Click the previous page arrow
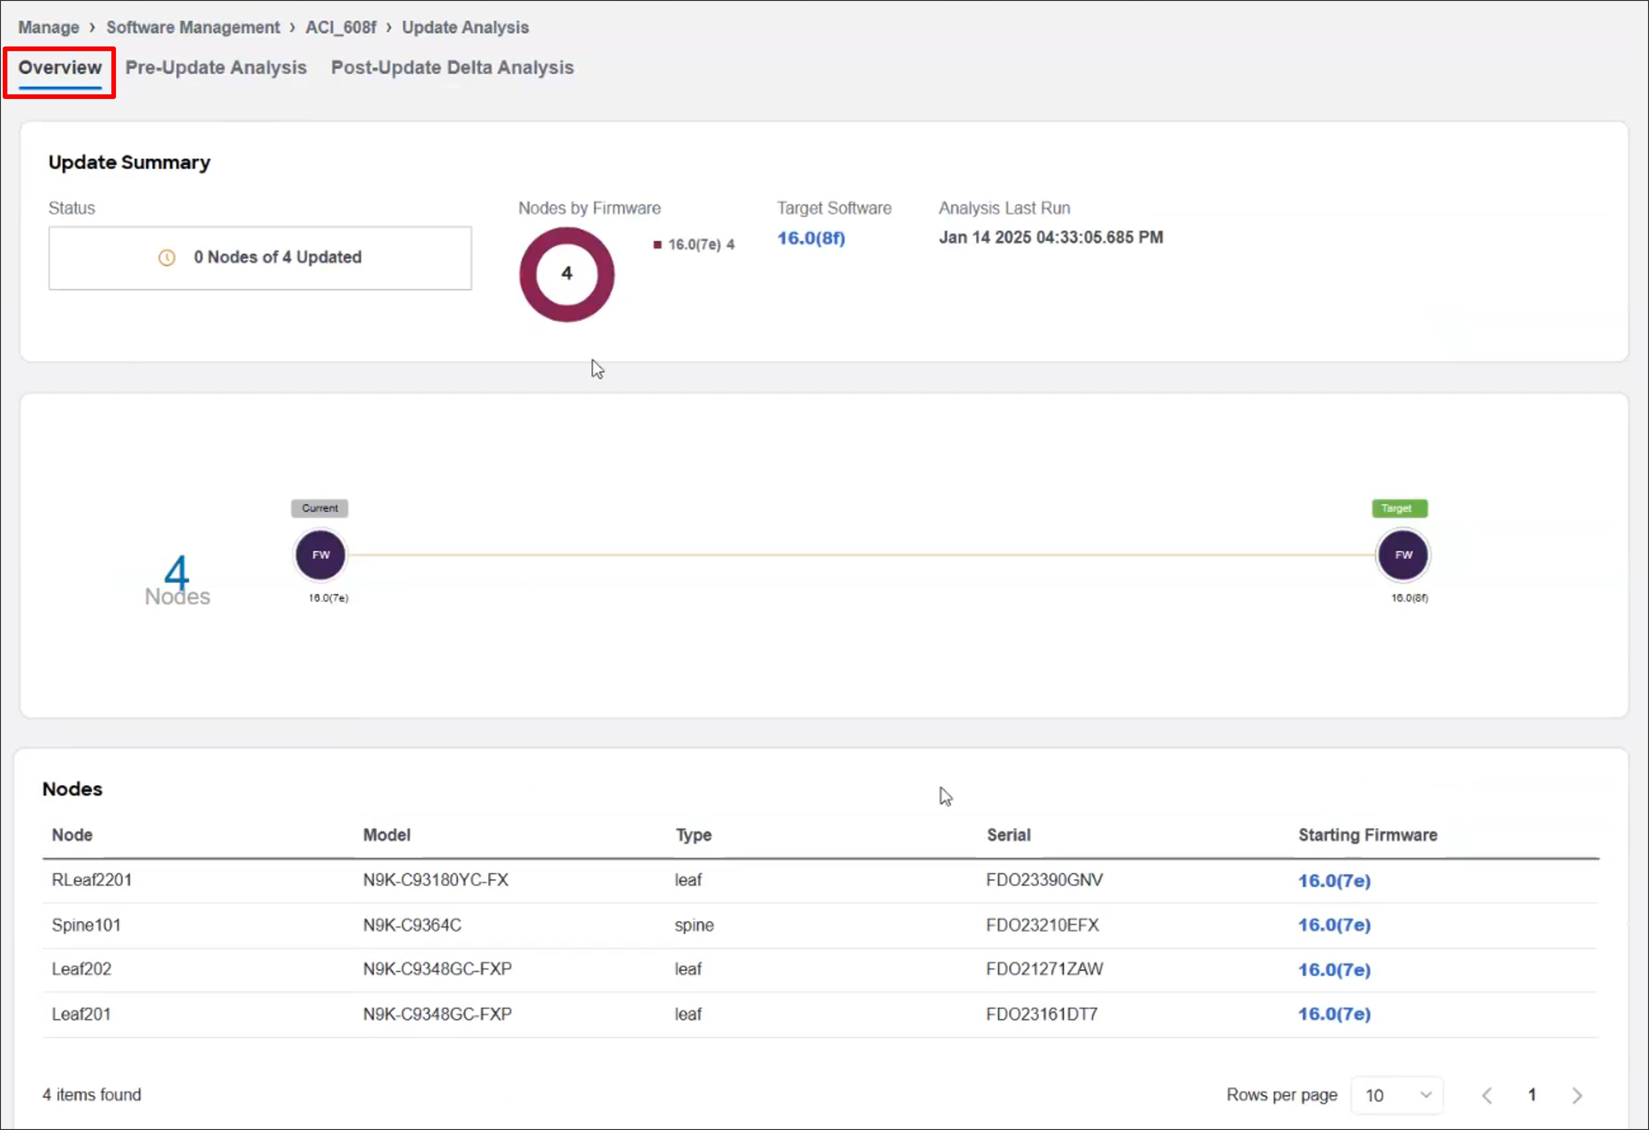This screenshot has height=1130, width=1649. (x=1487, y=1095)
